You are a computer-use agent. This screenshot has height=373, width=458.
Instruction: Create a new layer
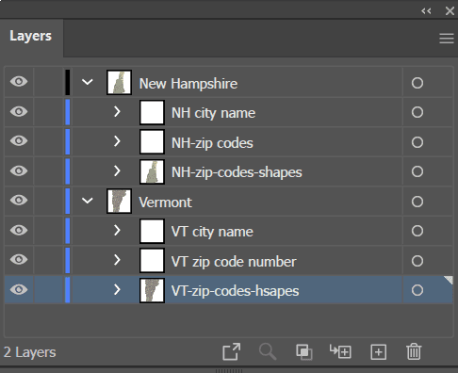pos(379,352)
